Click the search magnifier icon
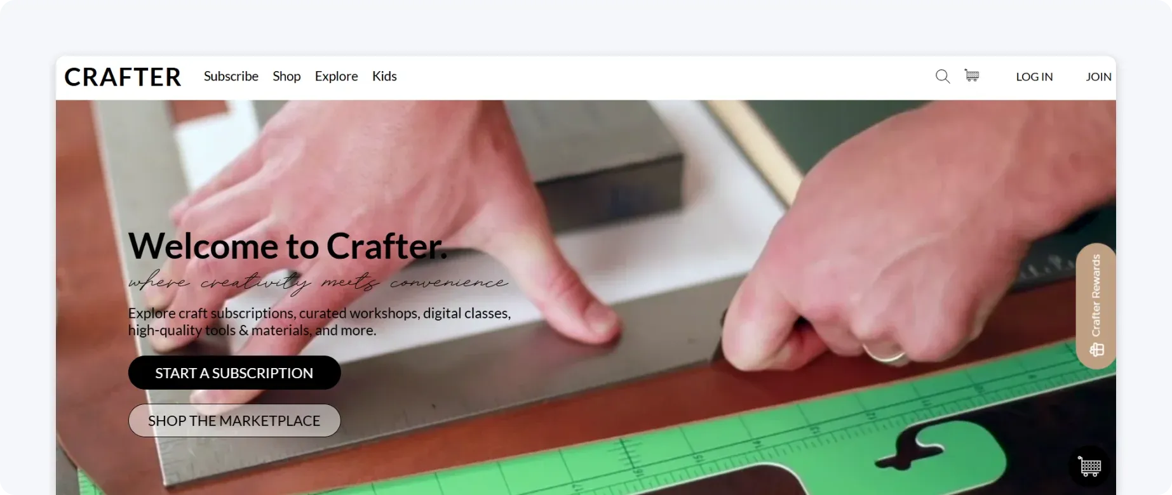The width and height of the screenshot is (1172, 495). point(943,77)
